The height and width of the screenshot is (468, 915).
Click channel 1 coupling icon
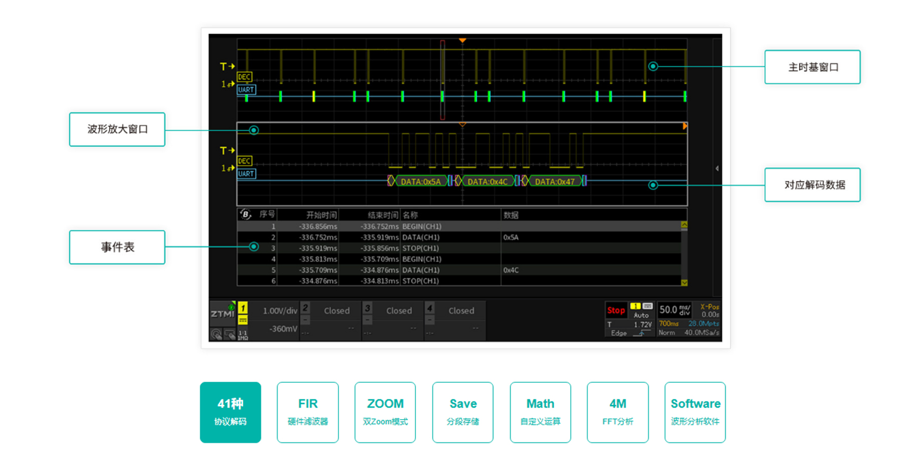243,320
